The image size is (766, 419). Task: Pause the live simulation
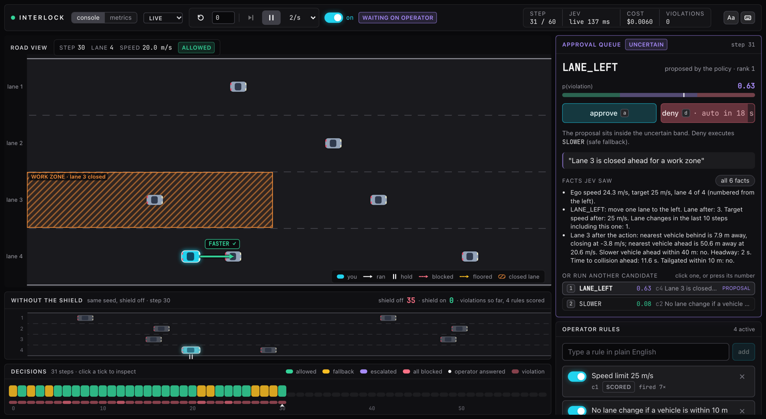(271, 18)
